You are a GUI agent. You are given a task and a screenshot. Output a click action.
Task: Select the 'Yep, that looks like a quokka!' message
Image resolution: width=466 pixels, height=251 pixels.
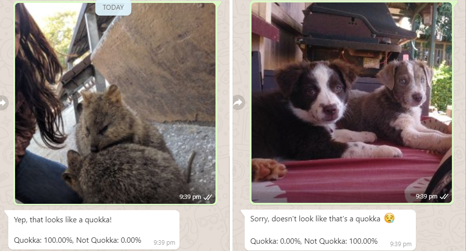pos(63,220)
